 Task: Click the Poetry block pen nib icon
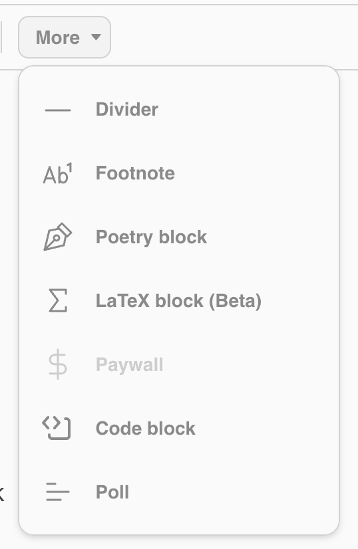click(57, 237)
